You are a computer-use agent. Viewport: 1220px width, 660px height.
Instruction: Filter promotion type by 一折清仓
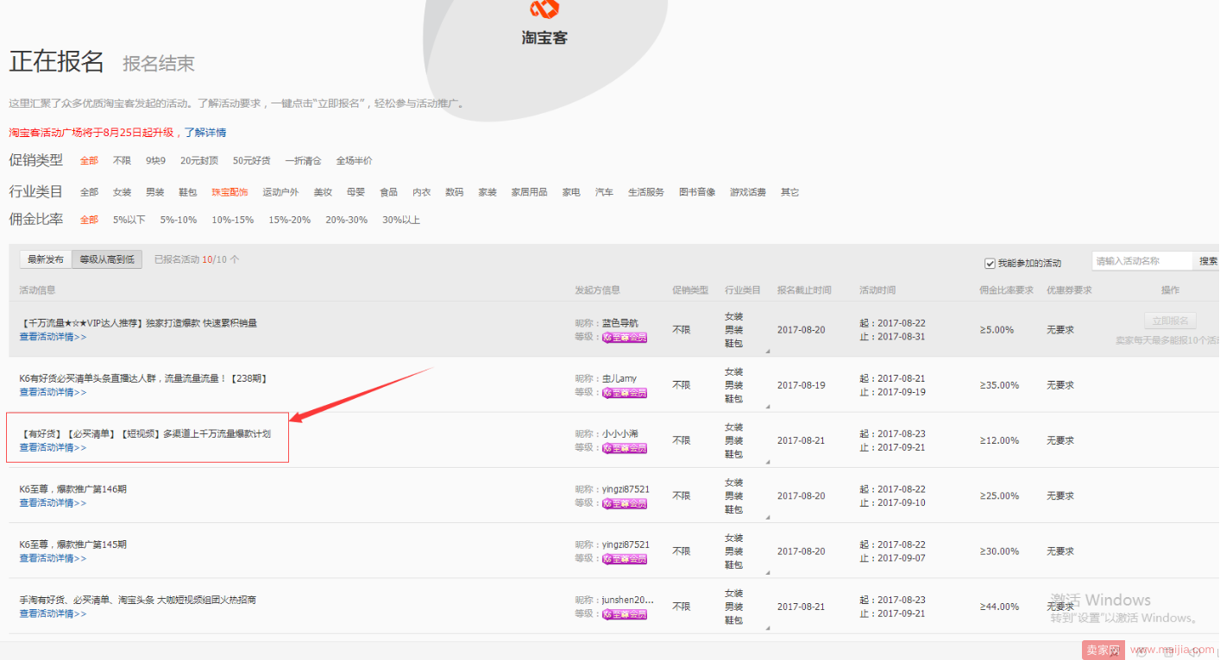click(304, 160)
